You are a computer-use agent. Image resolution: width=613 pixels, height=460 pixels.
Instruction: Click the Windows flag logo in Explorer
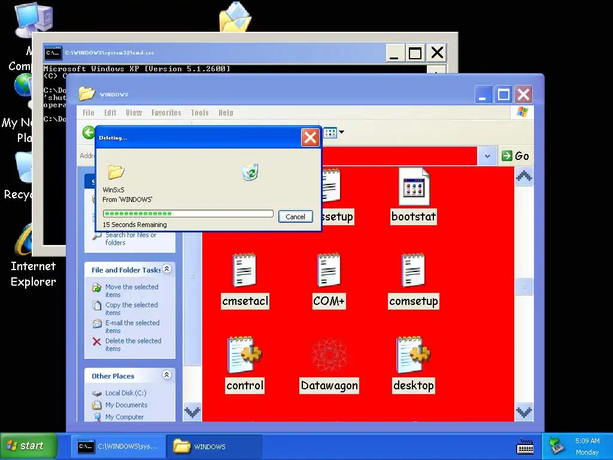point(522,112)
